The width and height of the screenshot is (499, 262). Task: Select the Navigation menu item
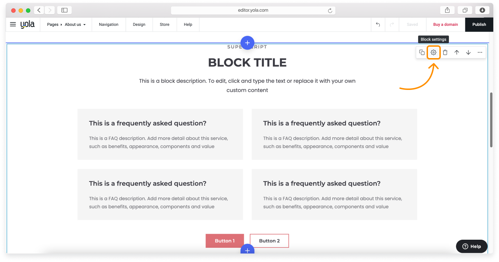pos(109,24)
